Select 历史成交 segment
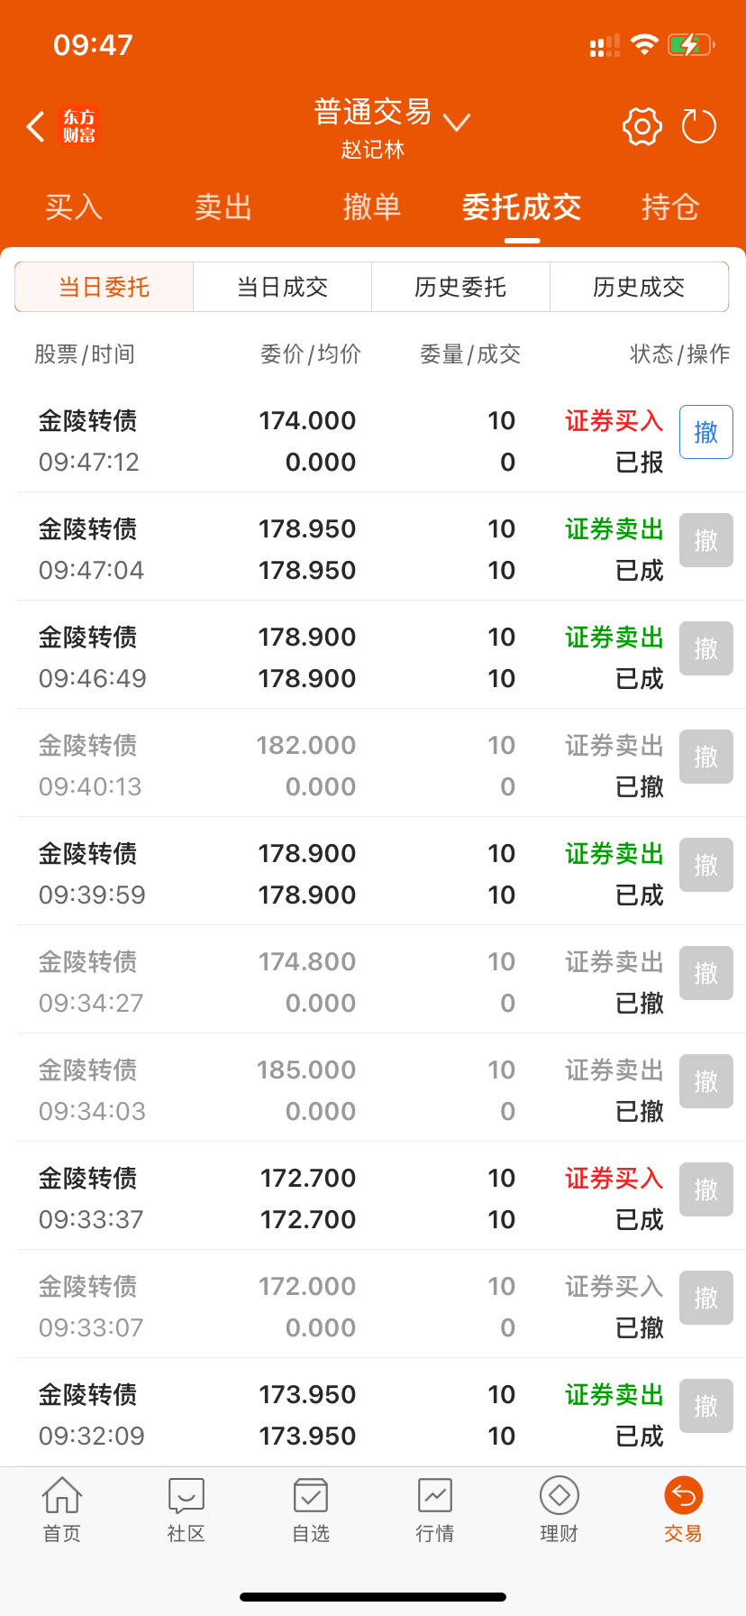Viewport: 746px width, 1616px height. point(639,287)
